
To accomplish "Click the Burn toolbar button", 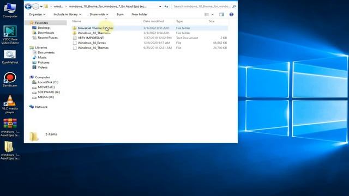I will coord(120,14).
